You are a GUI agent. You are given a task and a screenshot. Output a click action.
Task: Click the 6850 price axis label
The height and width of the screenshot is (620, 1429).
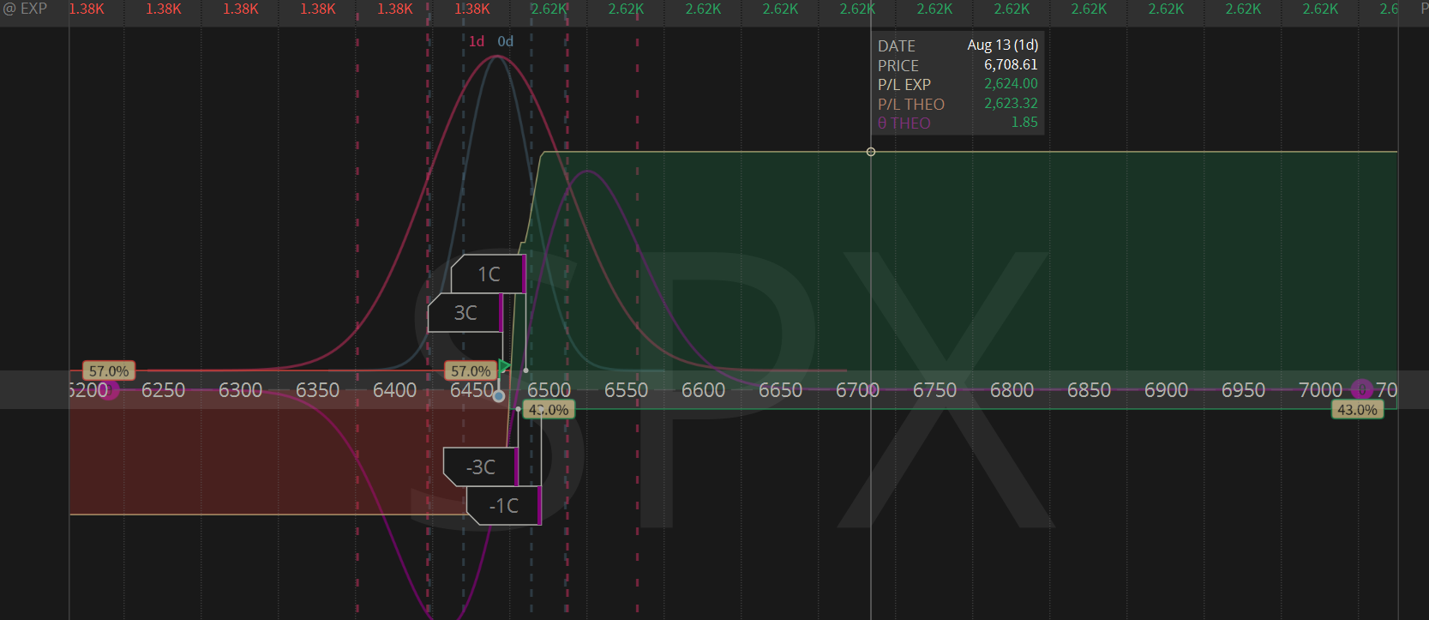(1089, 390)
